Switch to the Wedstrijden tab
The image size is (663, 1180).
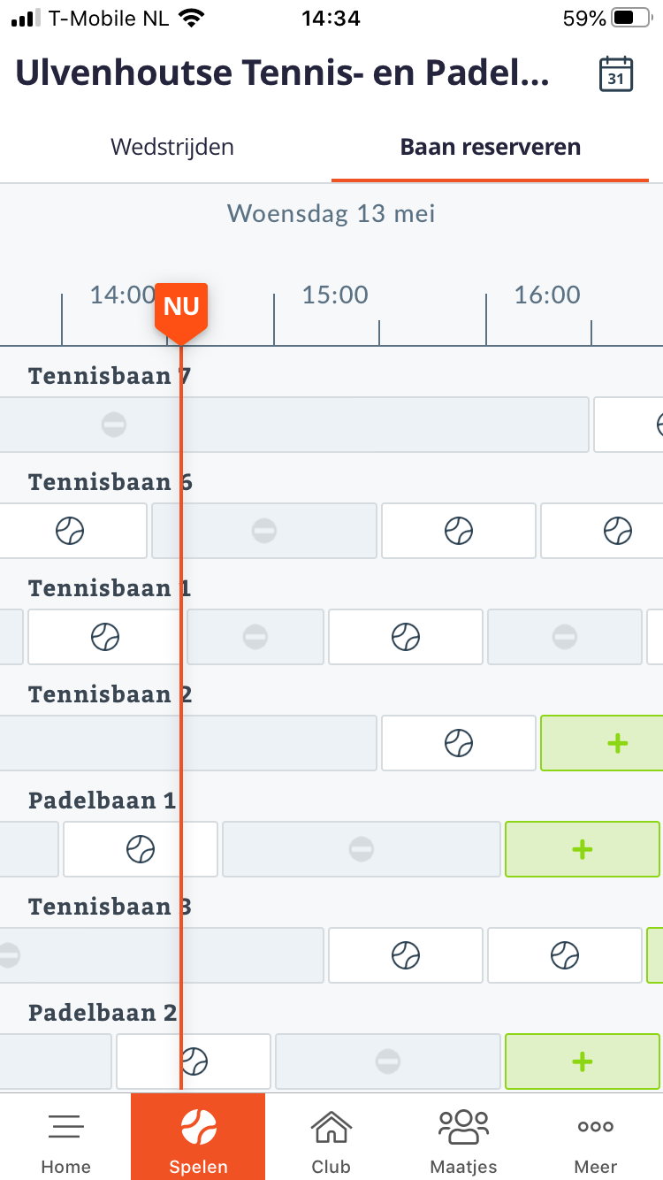point(172,147)
